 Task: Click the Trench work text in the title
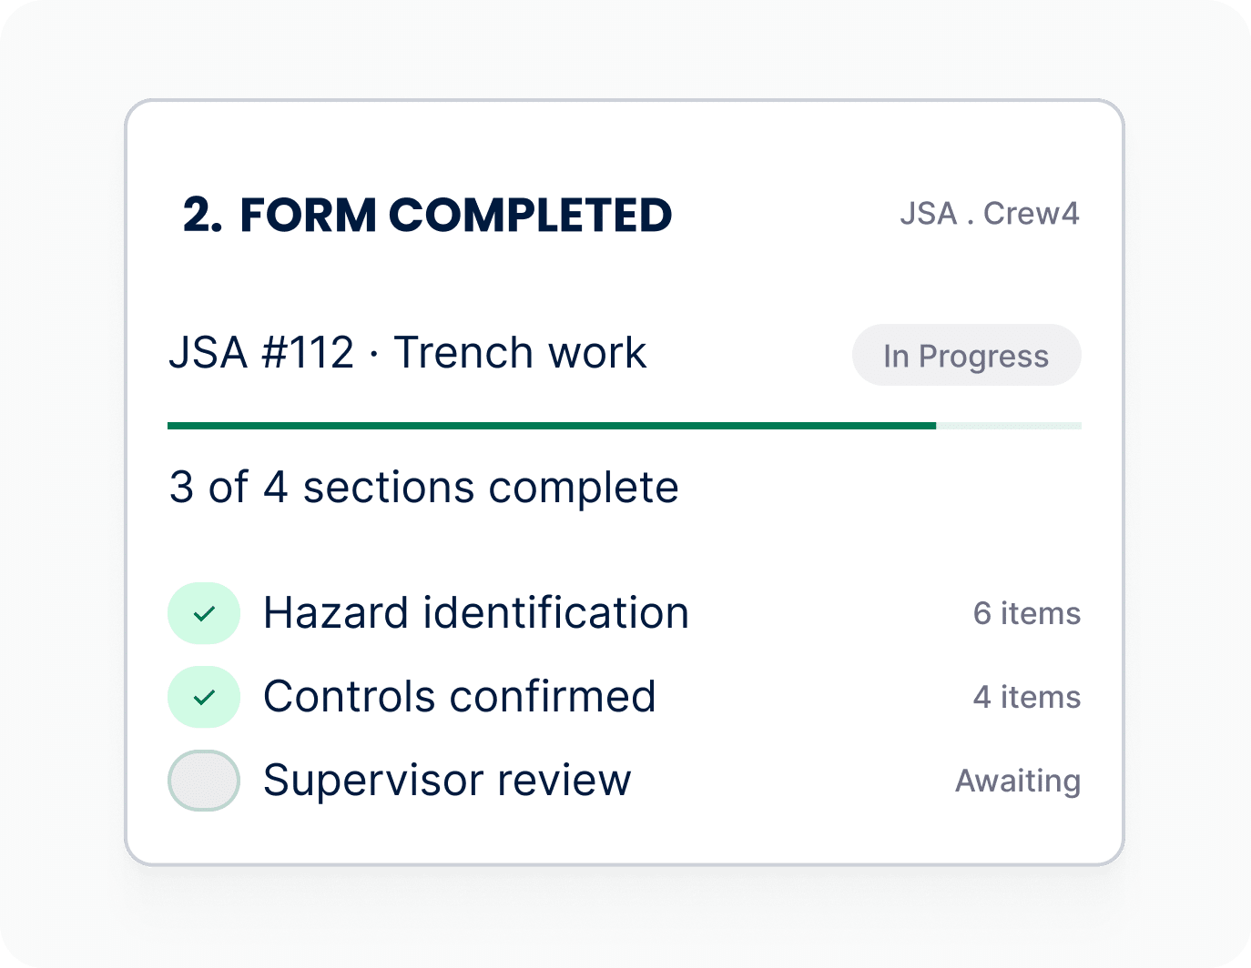pyautogui.click(x=520, y=353)
